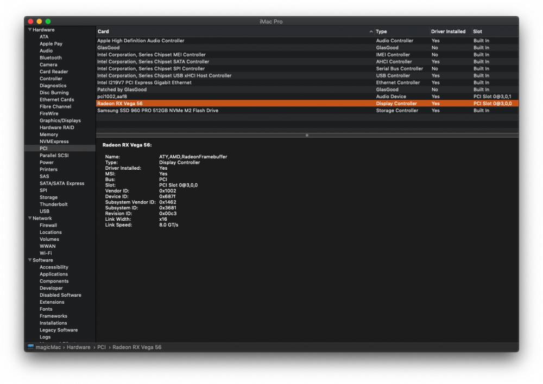The height and width of the screenshot is (384, 543).
Task: Select Hardware RAID in the sidebar
Action: click(x=57, y=127)
